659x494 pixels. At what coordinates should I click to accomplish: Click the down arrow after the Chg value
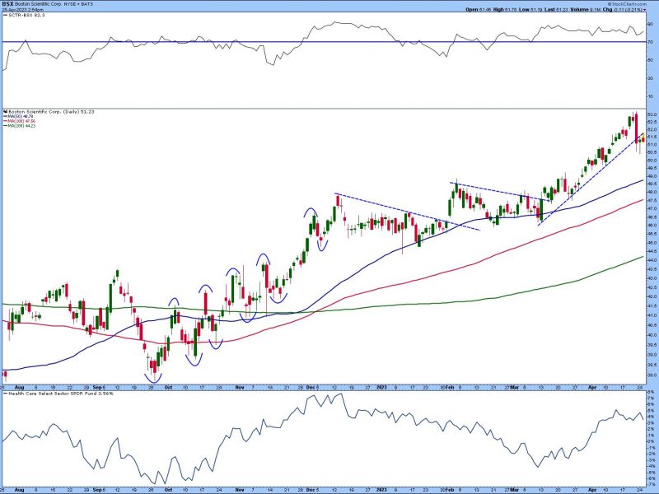click(645, 9)
